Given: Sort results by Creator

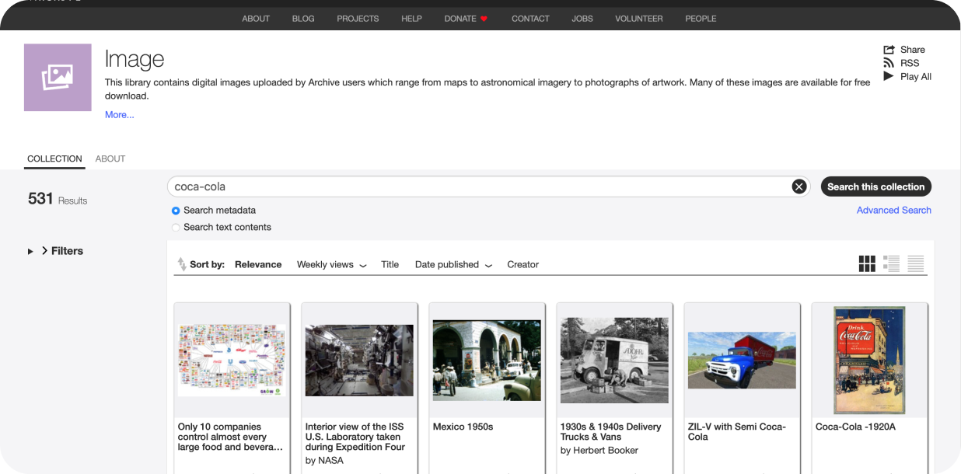Looking at the screenshot, I should pos(522,265).
